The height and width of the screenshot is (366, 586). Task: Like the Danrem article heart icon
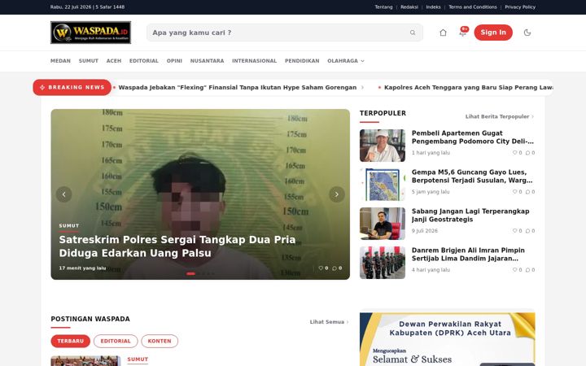click(514, 270)
